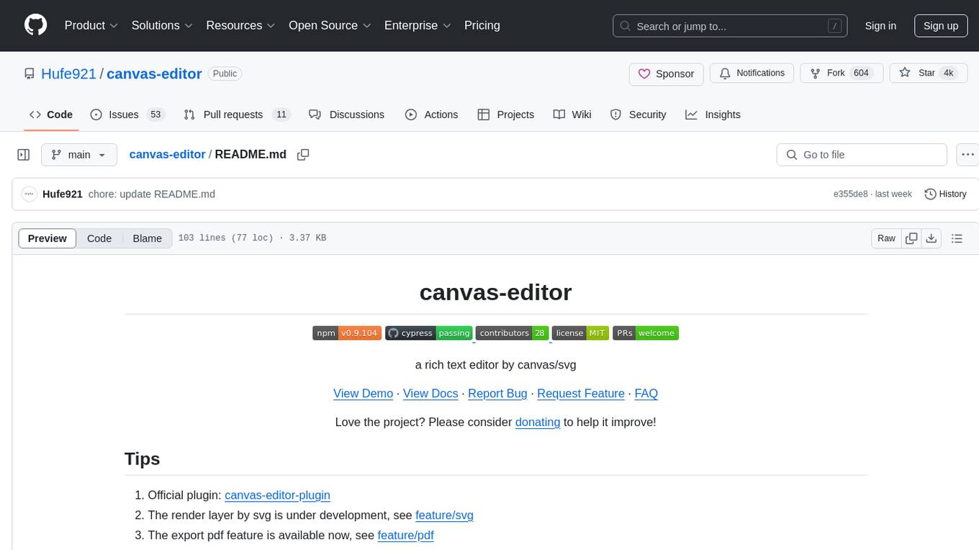Switch to the Discussions tab

tap(346, 114)
